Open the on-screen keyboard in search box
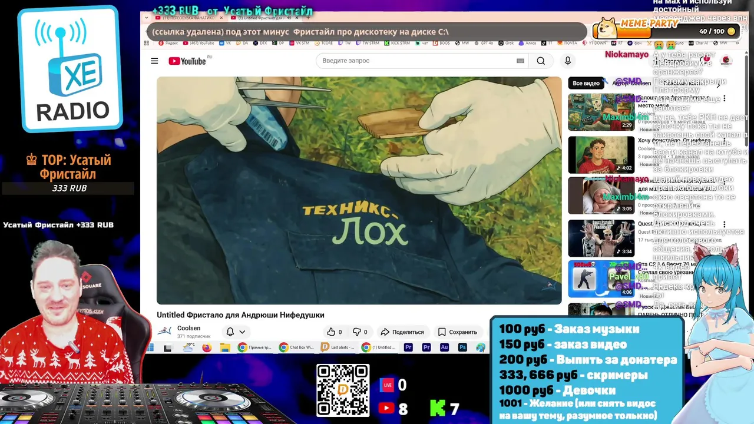 coord(520,61)
